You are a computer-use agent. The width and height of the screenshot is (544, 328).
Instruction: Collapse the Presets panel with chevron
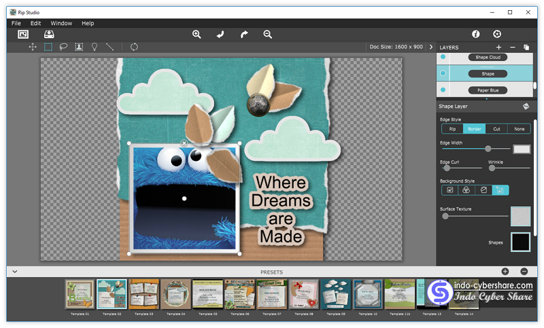pos(15,272)
